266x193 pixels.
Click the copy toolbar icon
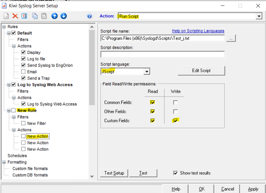(35, 16)
